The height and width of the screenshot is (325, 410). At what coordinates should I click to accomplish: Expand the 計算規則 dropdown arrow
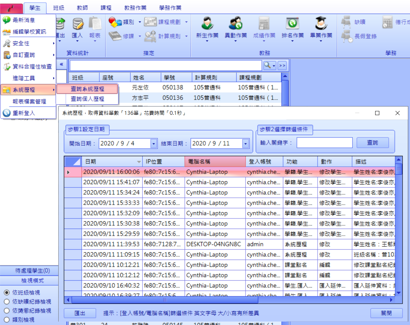pyautogui.click(x=186, y=36)
